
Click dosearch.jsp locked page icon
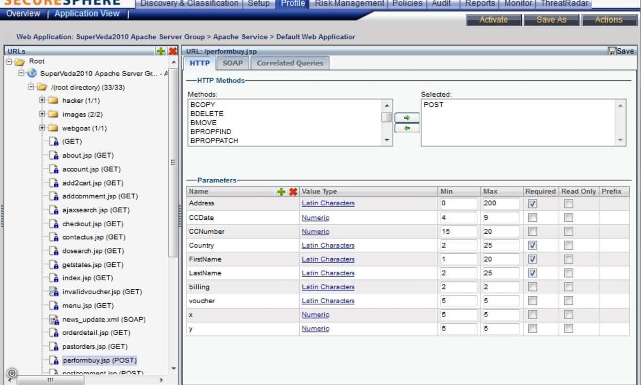(x=54, y=251)
